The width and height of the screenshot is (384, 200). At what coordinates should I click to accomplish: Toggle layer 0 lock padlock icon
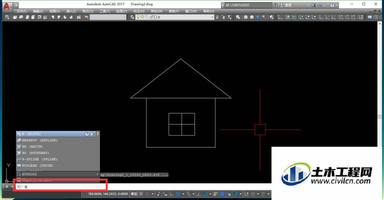pos(151,17)
